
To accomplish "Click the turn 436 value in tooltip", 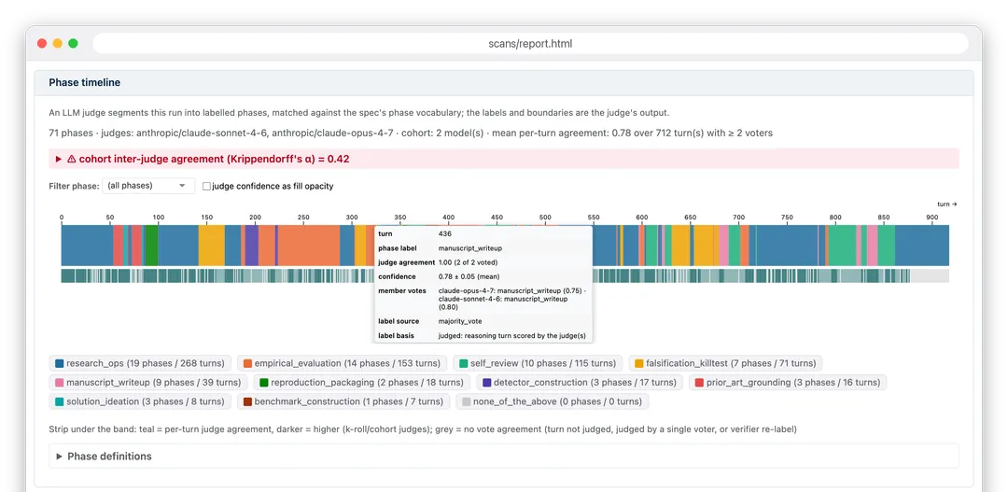I will click(445, 233).
